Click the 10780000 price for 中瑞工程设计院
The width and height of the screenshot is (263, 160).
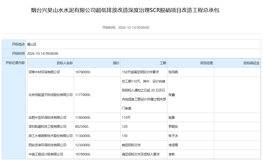click(83, 154)
